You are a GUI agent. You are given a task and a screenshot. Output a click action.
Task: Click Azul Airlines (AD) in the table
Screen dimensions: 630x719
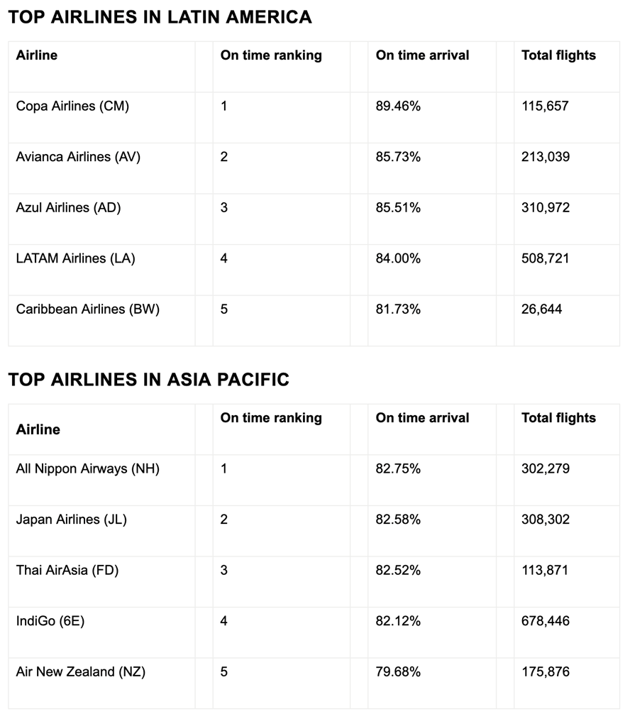click(68, 208)
